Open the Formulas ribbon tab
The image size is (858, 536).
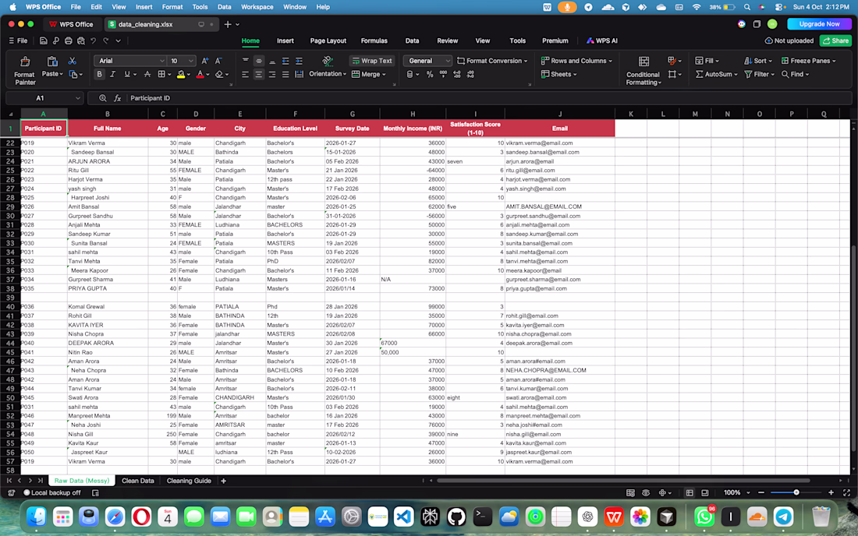coord(374,41)
